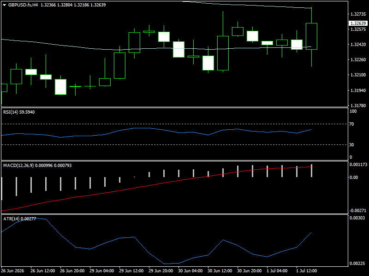Select the red MACD signal line
Viewport: 369px width, 276px height.
pos(165,182)
